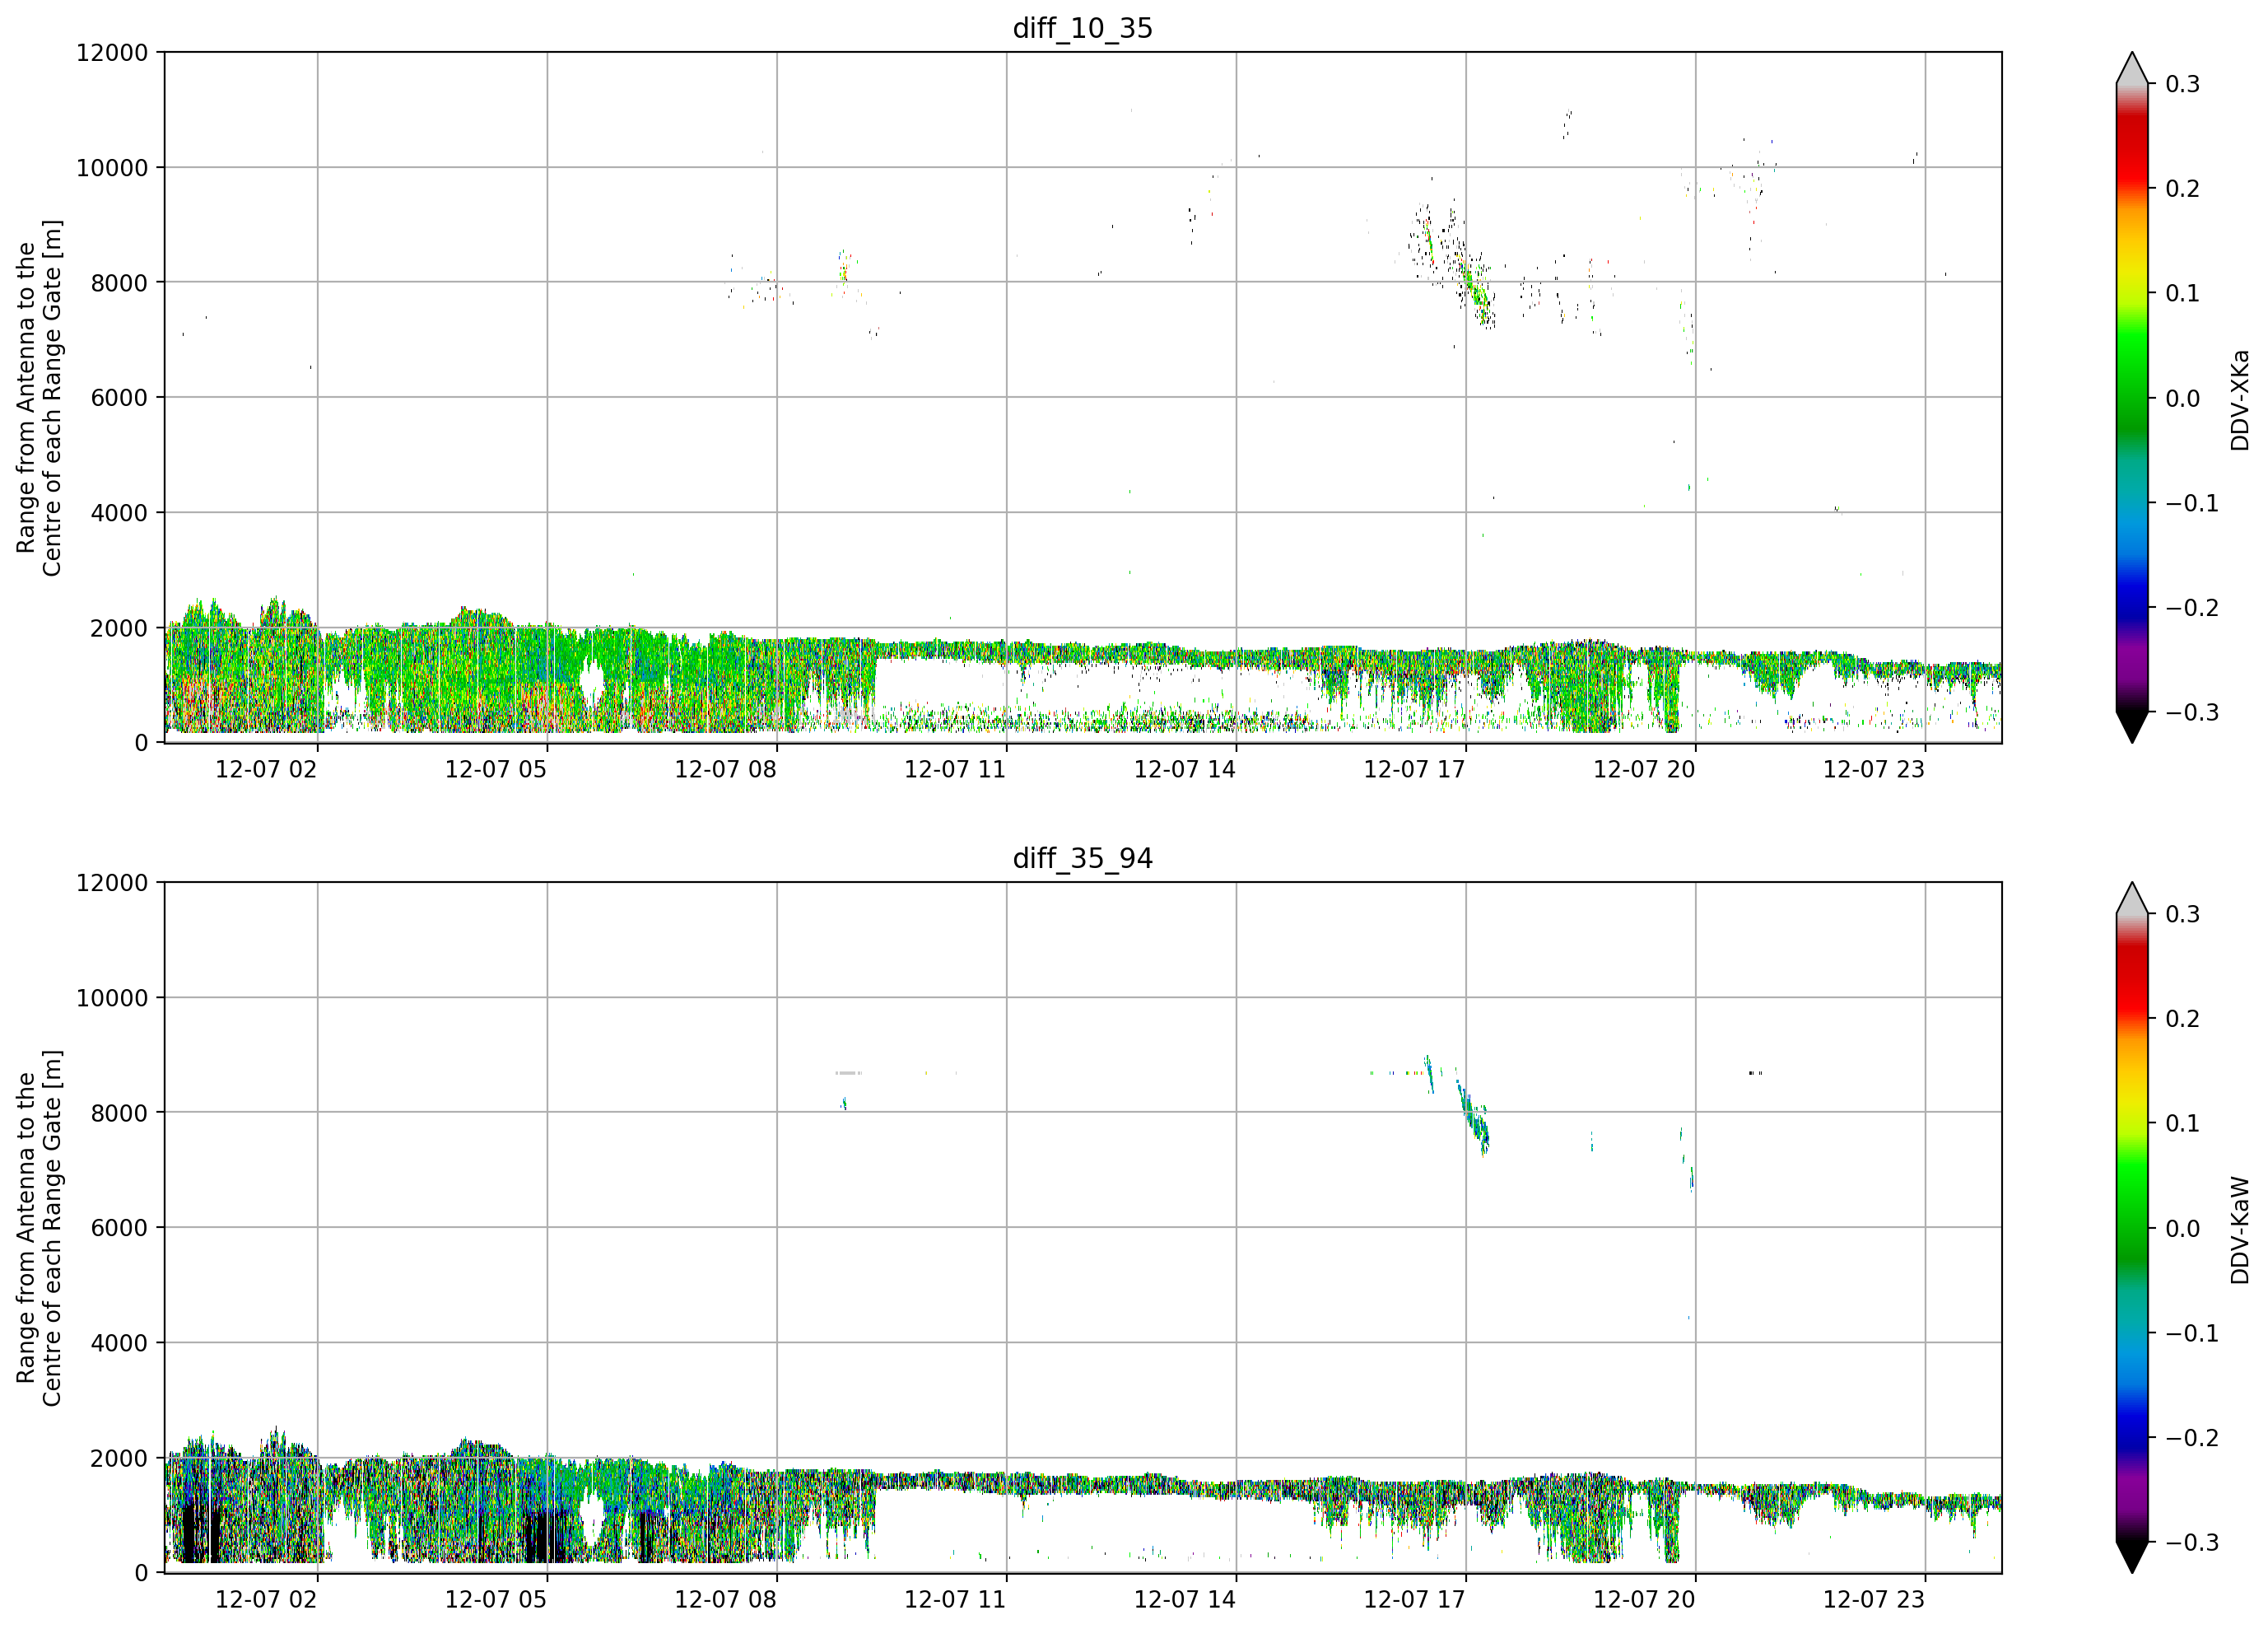Click the 0.0 tick on the DDV-XKa colorbar
Screen dimensions: 2268x1629
click(2182, 399)
